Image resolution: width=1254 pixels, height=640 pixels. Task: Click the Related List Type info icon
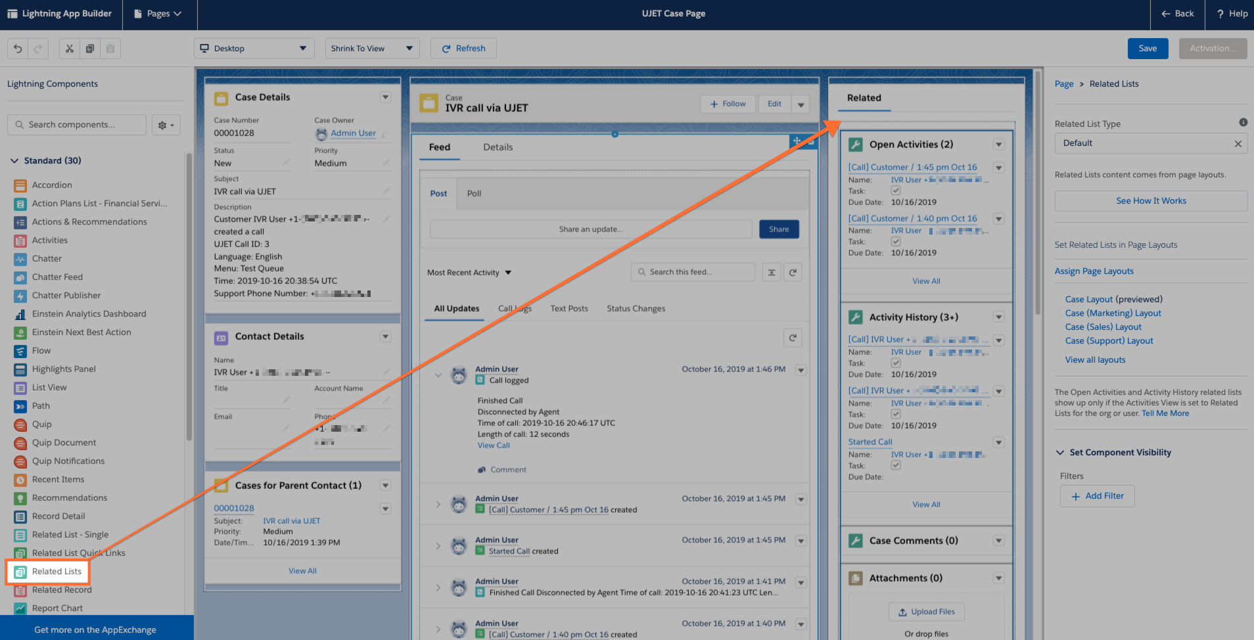pyautogui.click(x=1243, y=122)
